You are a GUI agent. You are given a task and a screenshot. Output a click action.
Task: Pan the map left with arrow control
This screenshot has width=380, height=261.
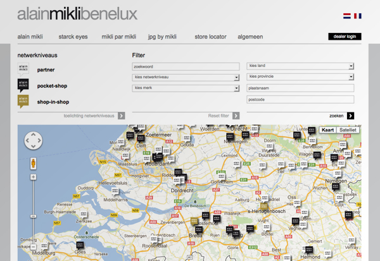click(27, 140)
